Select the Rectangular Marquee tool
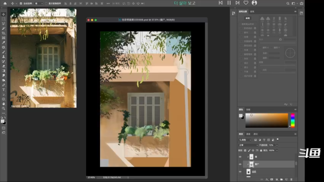 click(4, 19)
